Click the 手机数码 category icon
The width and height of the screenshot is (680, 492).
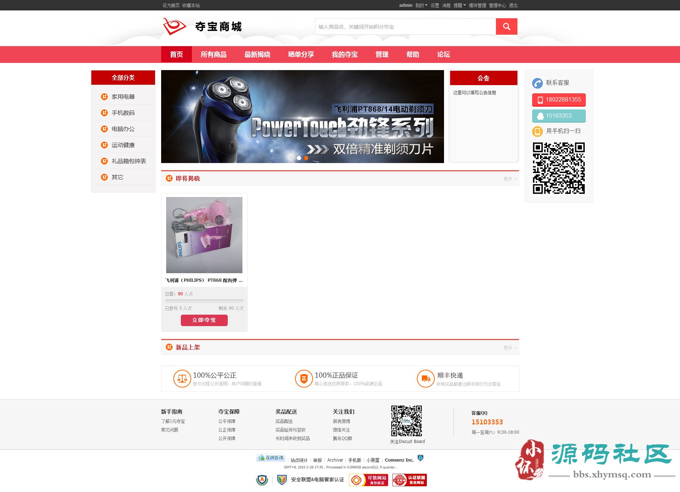104,113
